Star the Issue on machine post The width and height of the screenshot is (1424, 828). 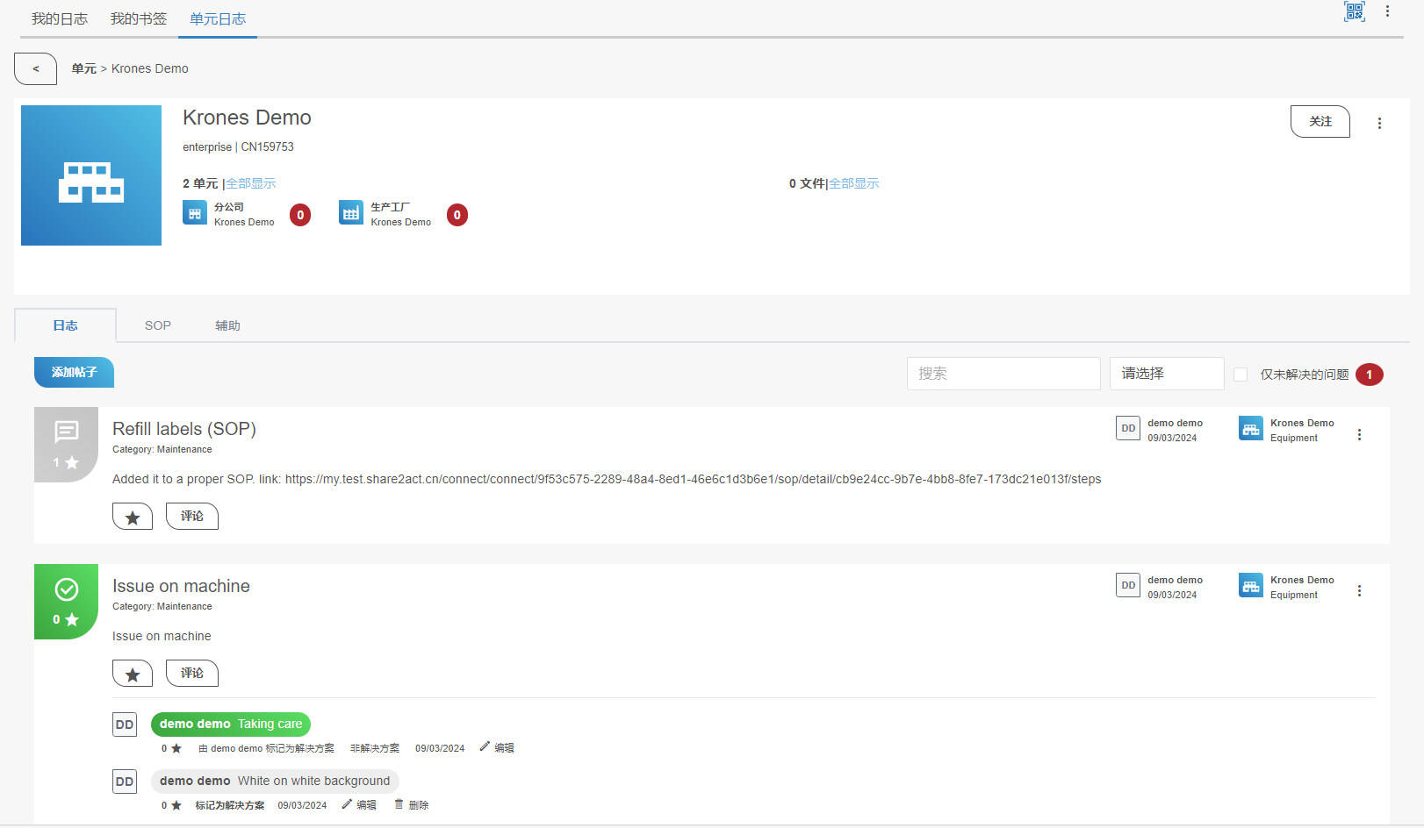point(133,674)
